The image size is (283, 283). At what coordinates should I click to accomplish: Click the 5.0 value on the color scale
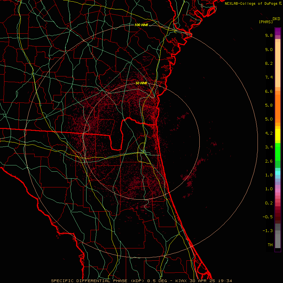[x=269, y=119]
